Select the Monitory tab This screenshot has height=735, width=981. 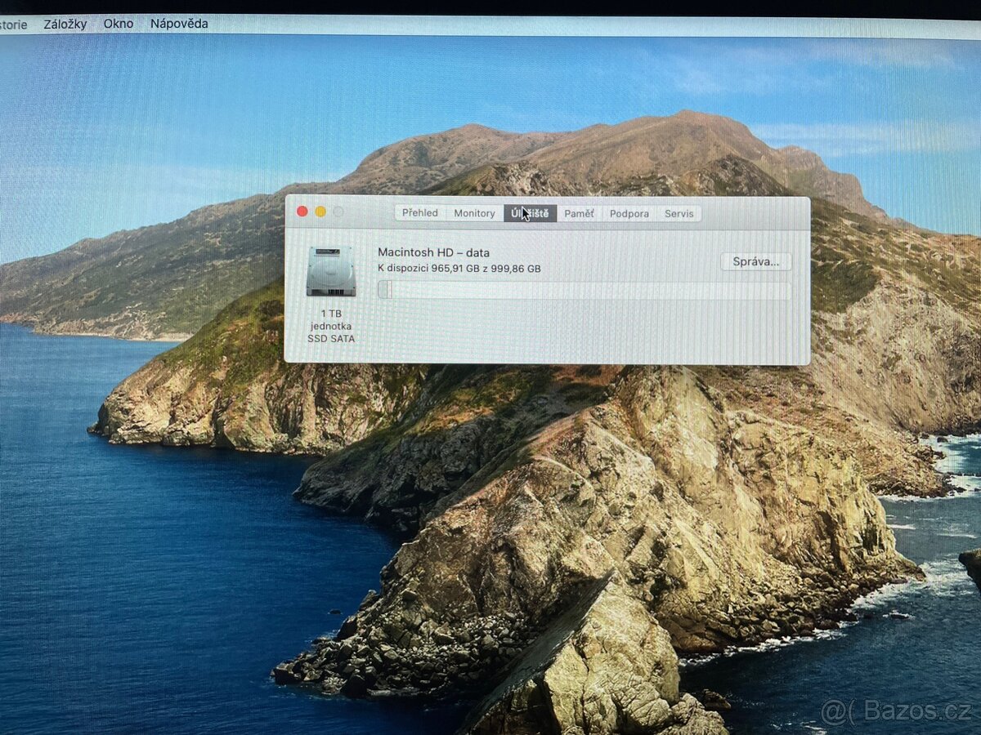(x=474, y=213)
